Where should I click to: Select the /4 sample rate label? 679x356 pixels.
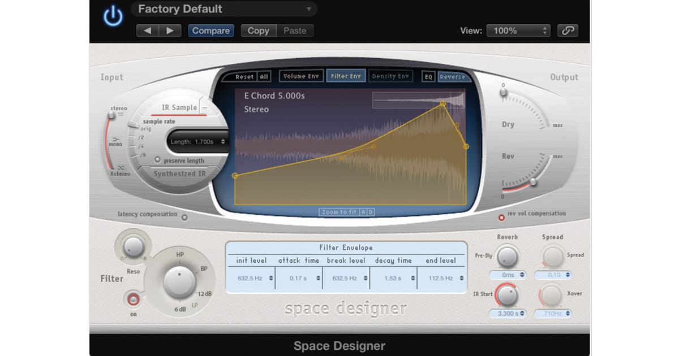click(141, 146)
